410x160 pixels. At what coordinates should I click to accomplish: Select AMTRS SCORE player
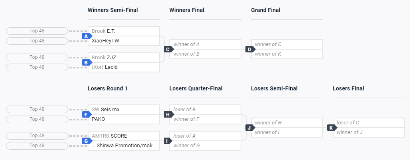coord(123,136)
